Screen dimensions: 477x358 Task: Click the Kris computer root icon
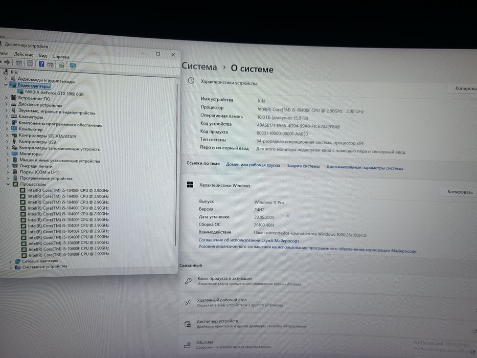pos(6,72)
